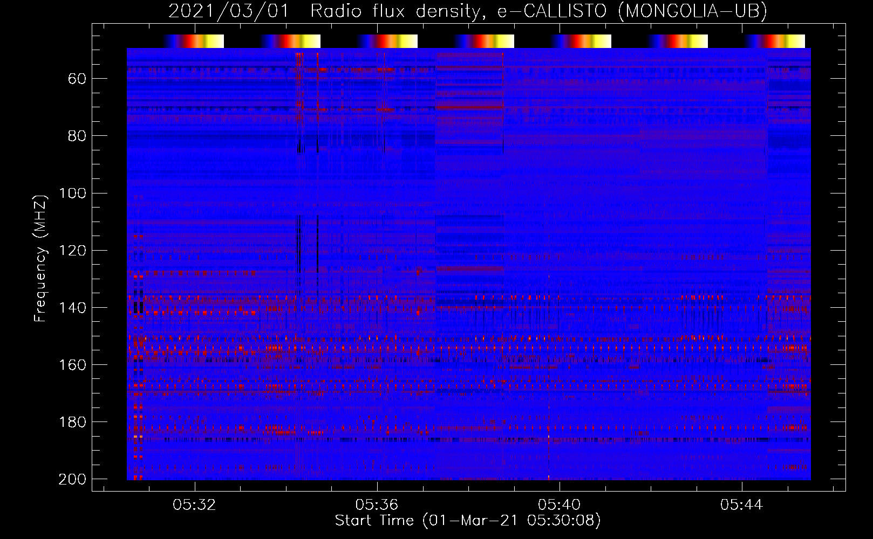Image resolution: width=873 pixels, height=539 pixels.
Task: Click the 60 frequency tick label
Action: (x=77, y=79)
